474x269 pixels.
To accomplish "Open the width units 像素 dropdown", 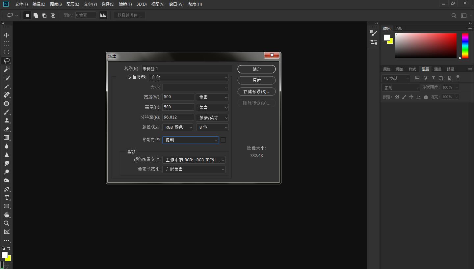I will (x=212, y=97).
